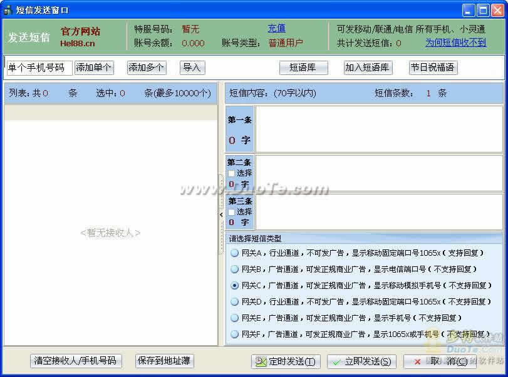Viewport: 508px width, 377px height.
Task: Open the 短语库 phrase library
Action: (303, 68)
